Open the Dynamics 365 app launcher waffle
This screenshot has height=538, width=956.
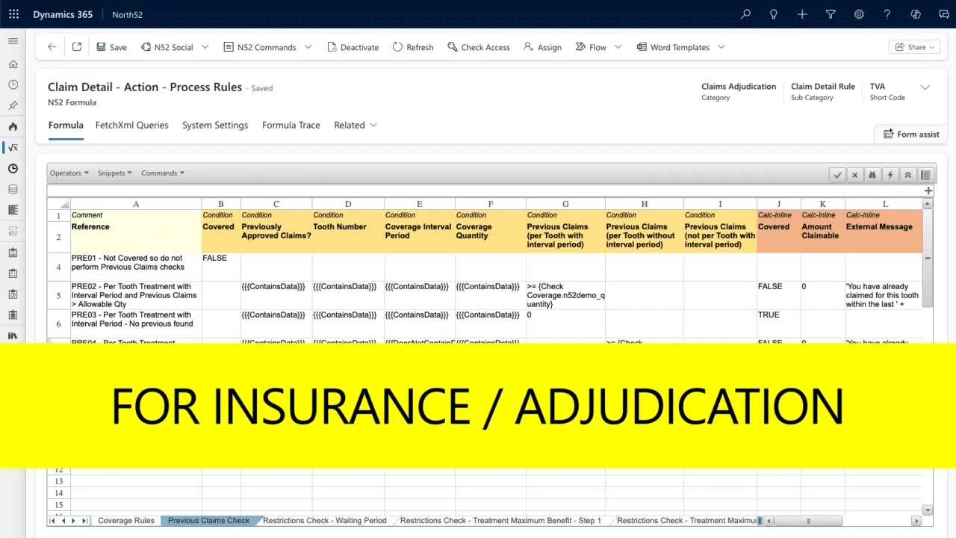(x=13, y=14)
